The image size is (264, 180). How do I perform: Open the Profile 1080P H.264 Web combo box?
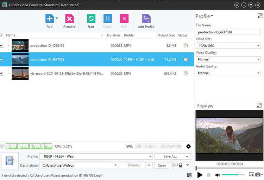(96, 156)
